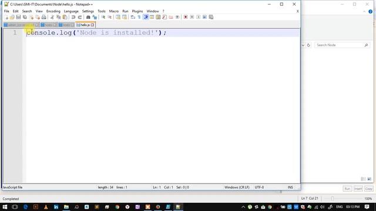Viewport: 376px width, 211px height.
Task: Click the ENG language indicator
Action: pyautogui.click(x=340, y=207)
